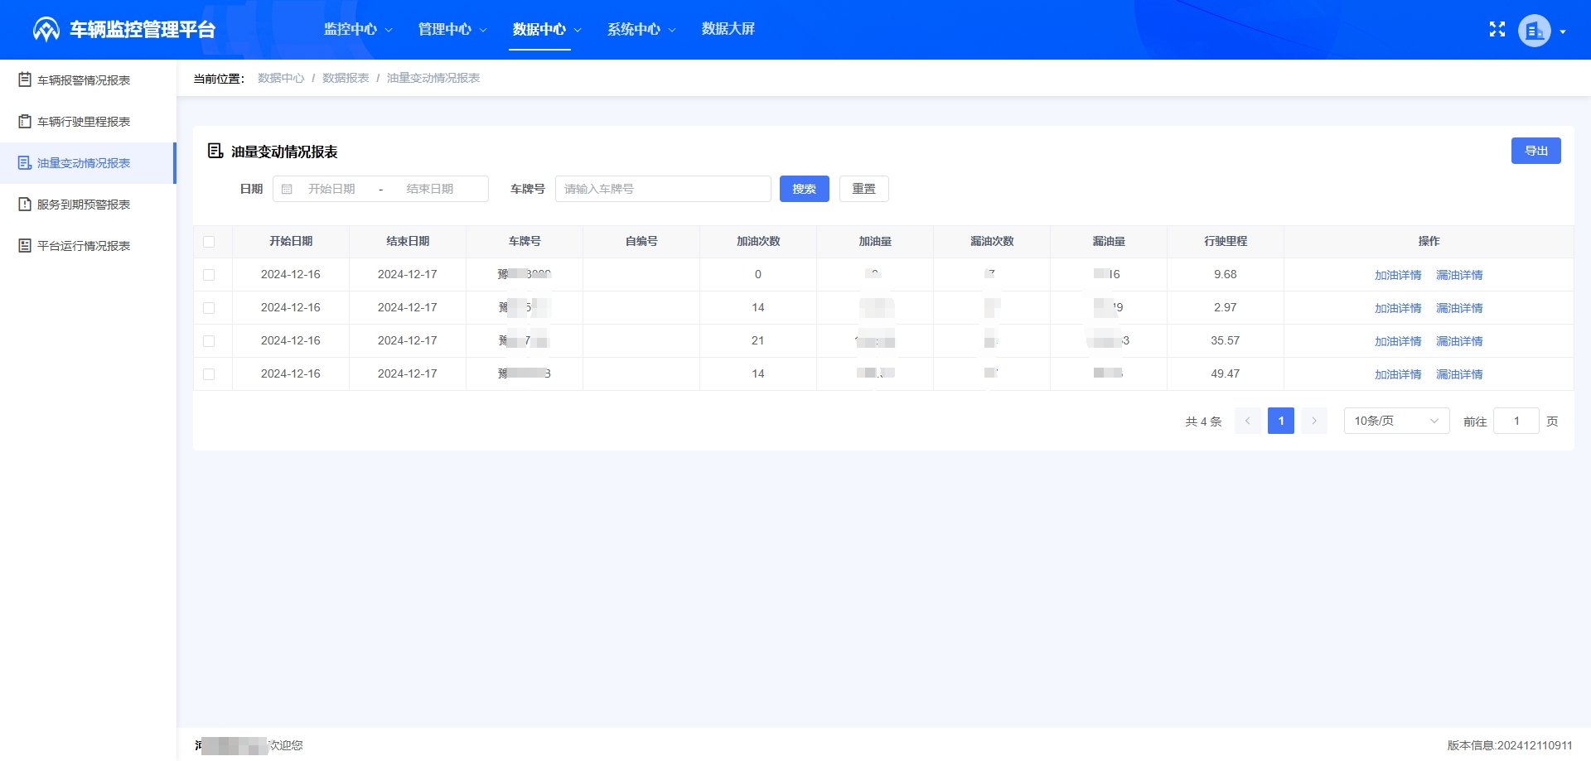Go to previous page arrow
Viewport: 1591px width, 761px height.
1247,421
